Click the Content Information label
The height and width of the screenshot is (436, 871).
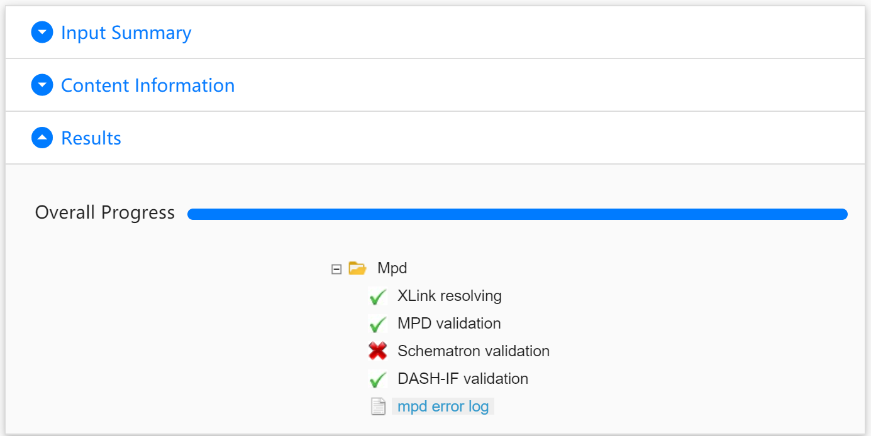[147, 85]
